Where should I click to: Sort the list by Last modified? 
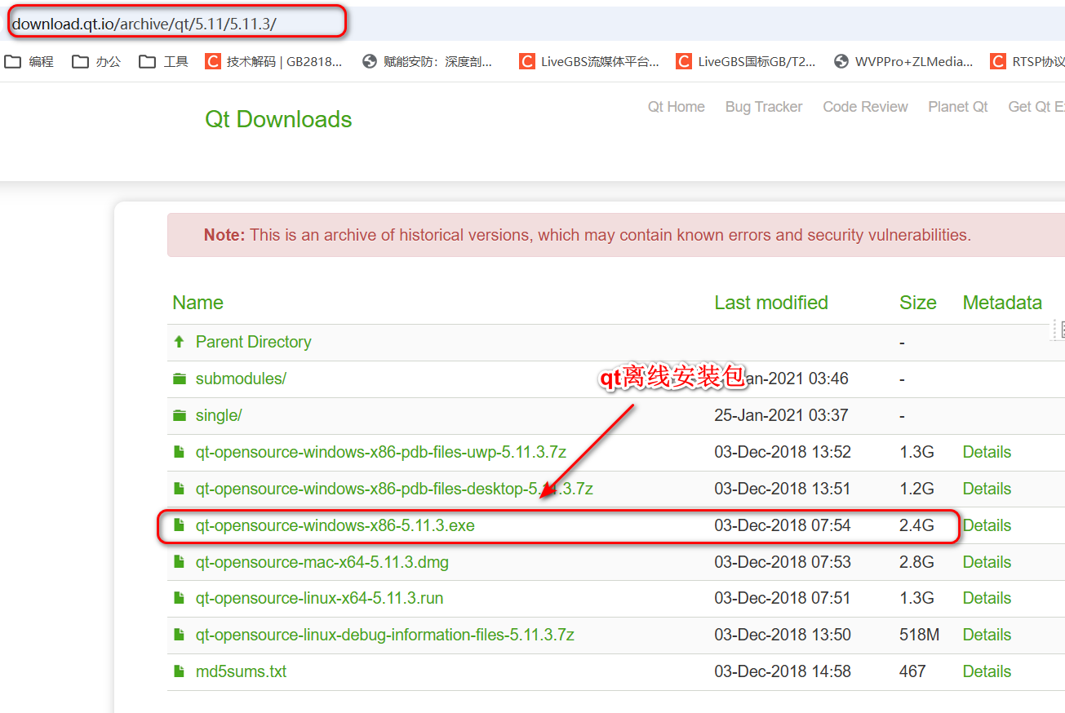(771, 303)
